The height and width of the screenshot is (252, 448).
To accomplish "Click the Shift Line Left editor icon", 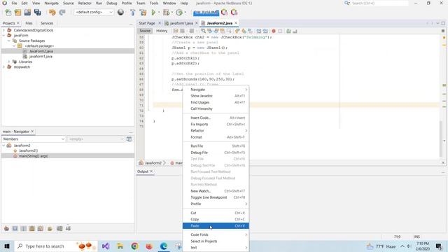I will tap(259, 31).
